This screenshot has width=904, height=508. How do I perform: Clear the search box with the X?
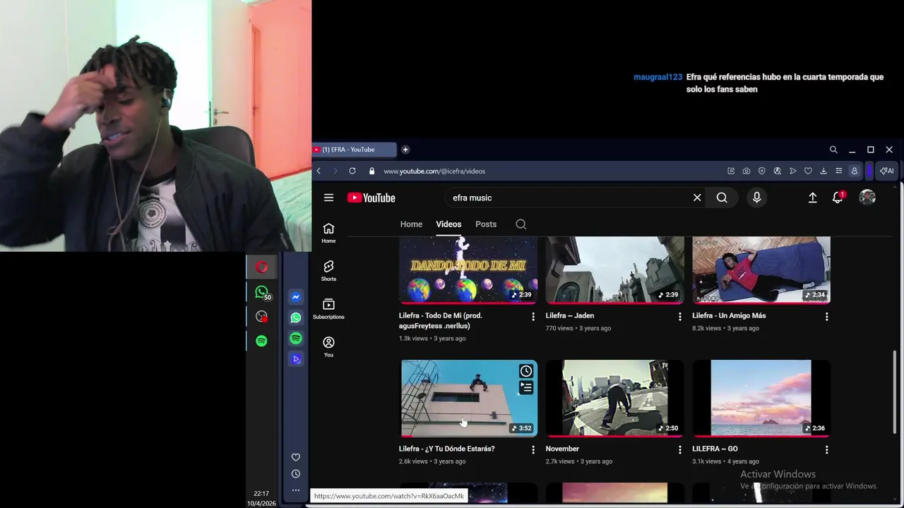point(697,198)
